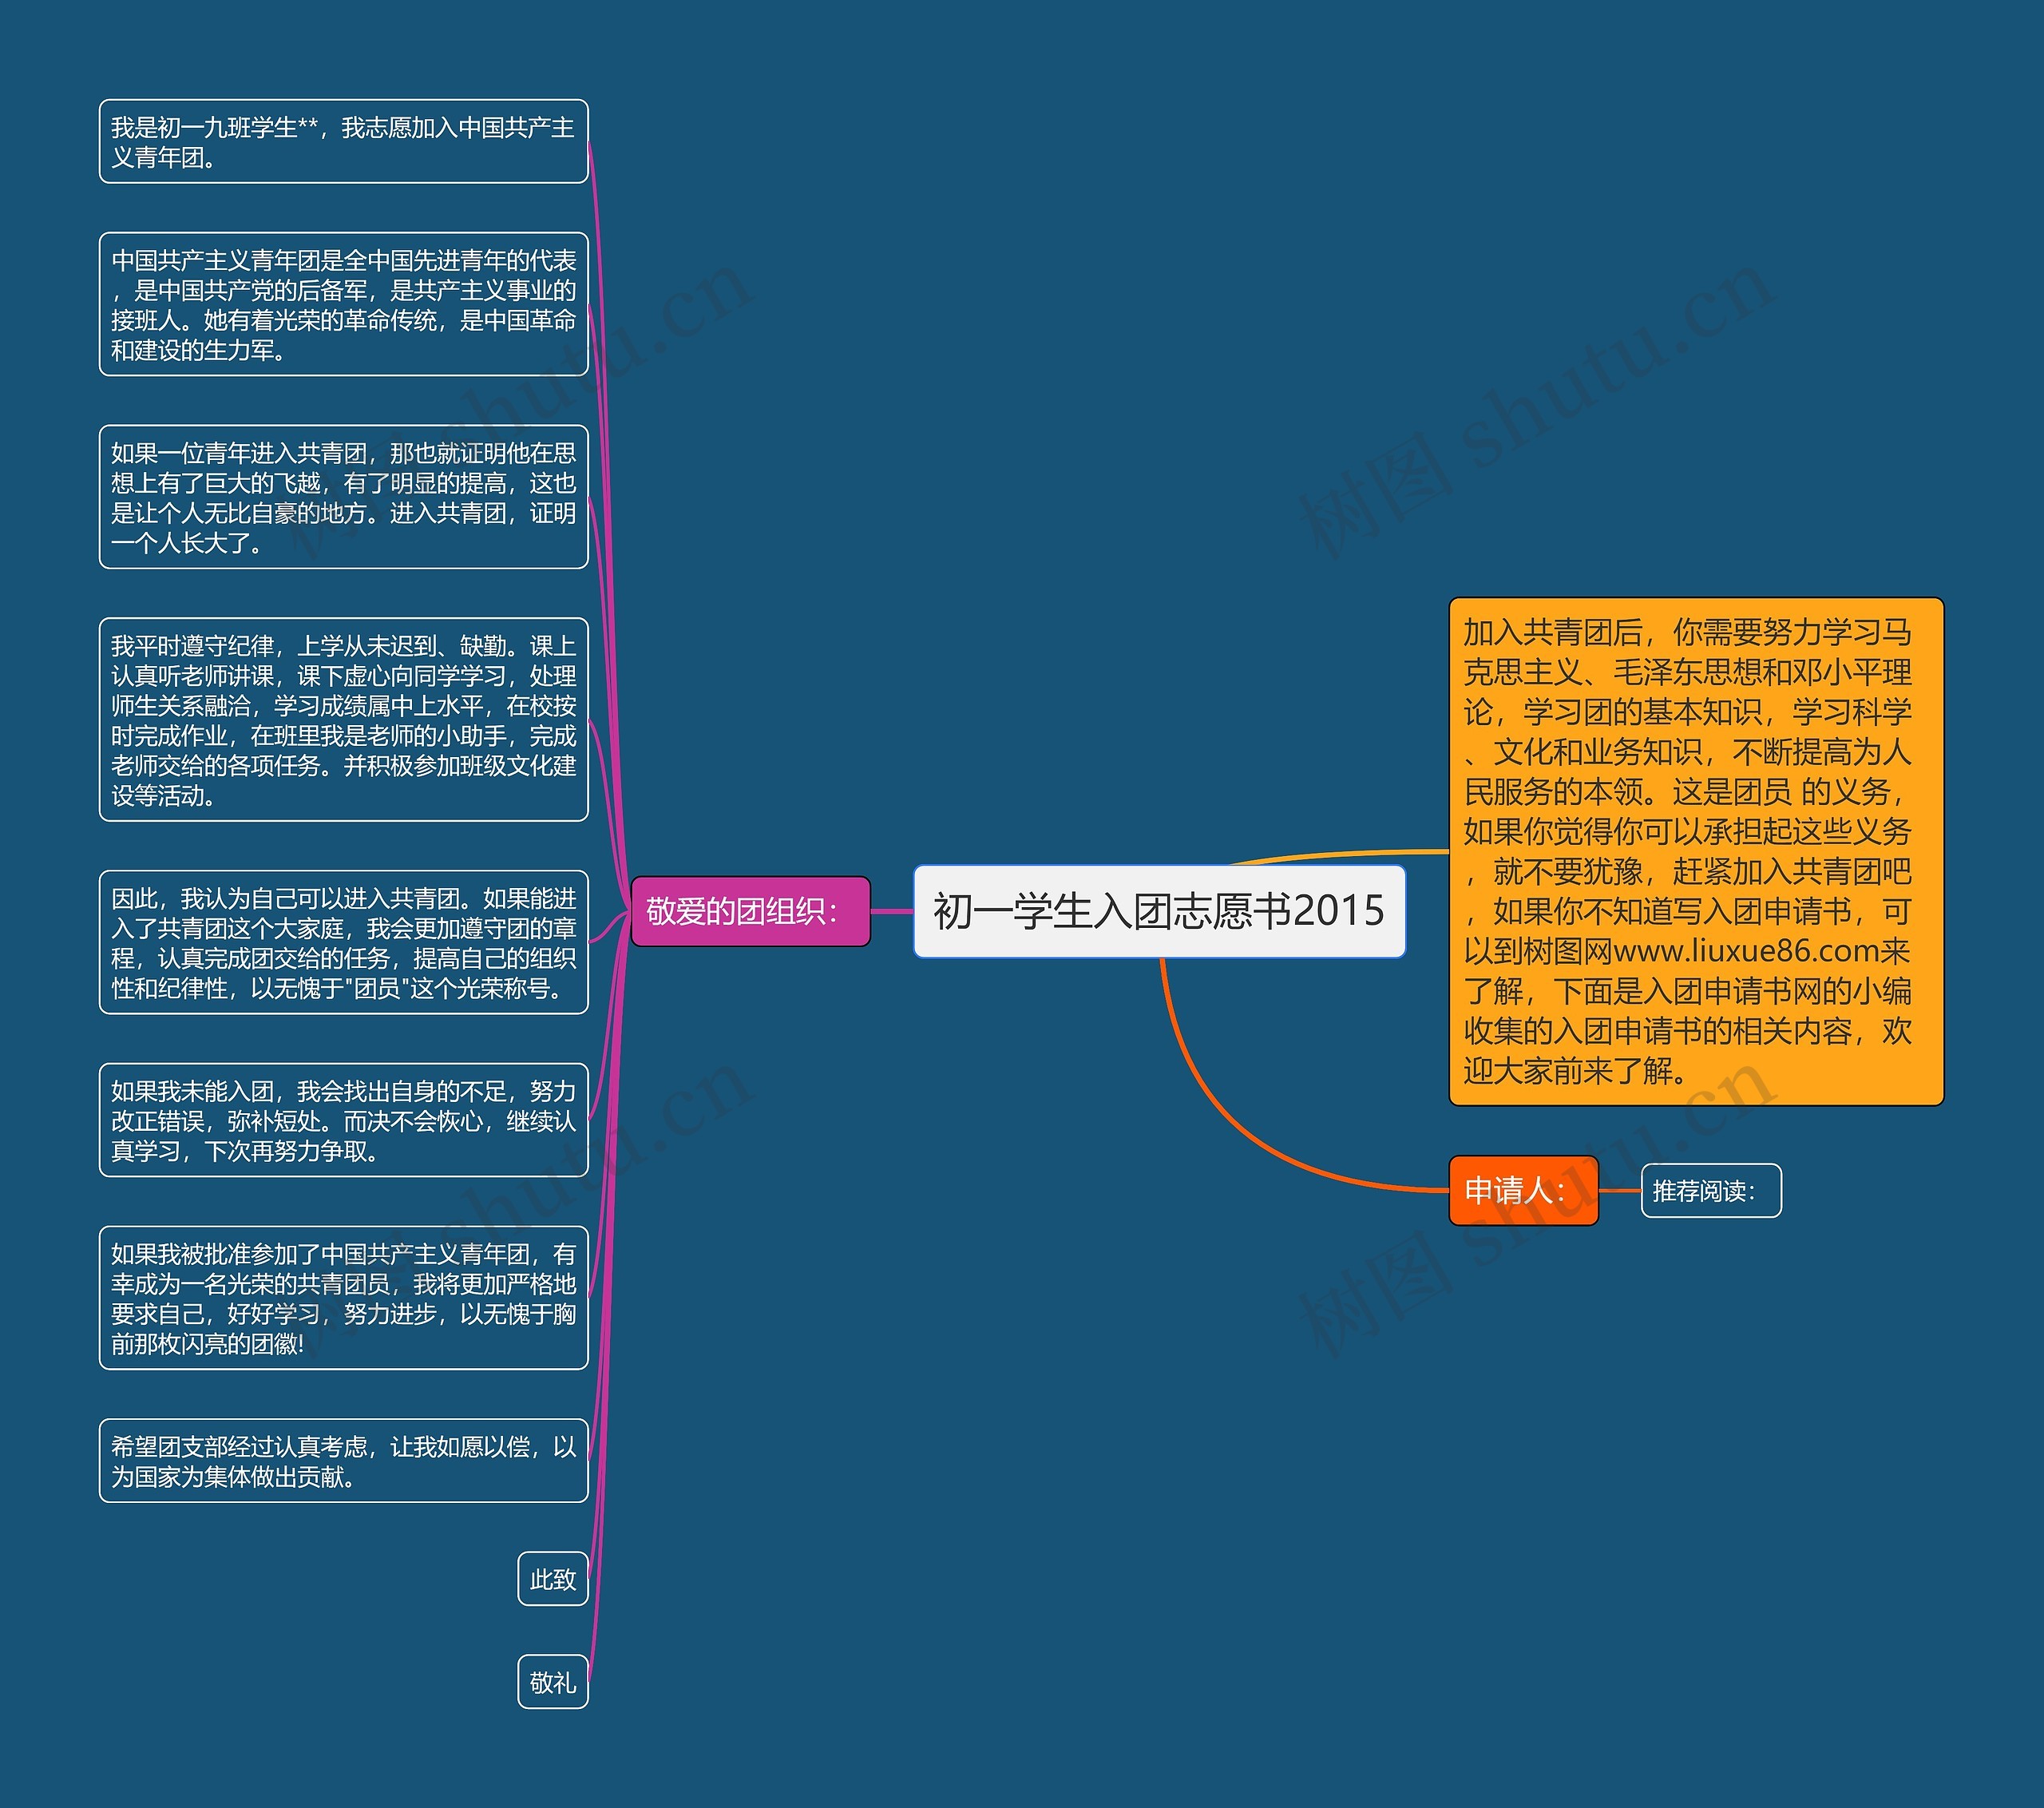The image size is (2044, 1808).
Task: Select node starting 我是初一九班学生
Action: tap(343, 142)
